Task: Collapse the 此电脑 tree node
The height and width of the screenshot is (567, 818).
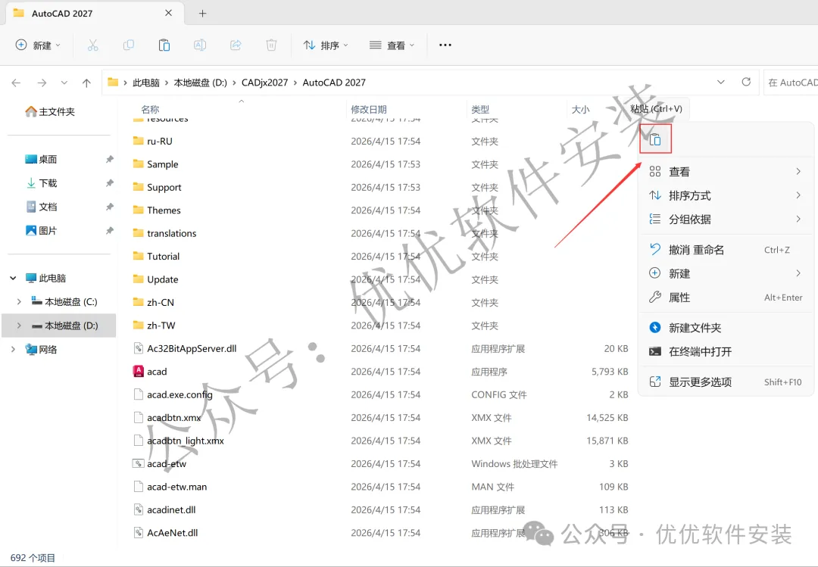Action: click(x=13, y=278)
